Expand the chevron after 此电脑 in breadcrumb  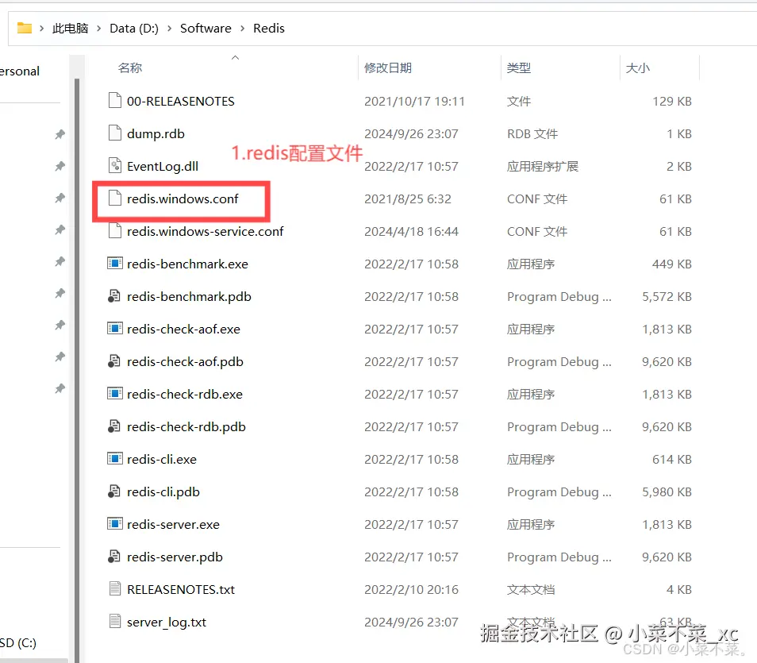(99, 29)
